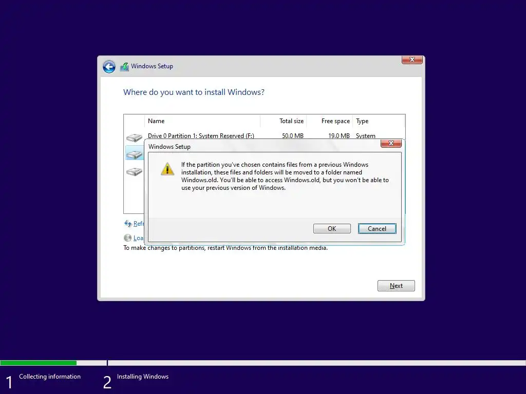Viewport: 526px width, 394px height.
Task: Click OK in the Windows Setup warning
Action: point(332,228)
